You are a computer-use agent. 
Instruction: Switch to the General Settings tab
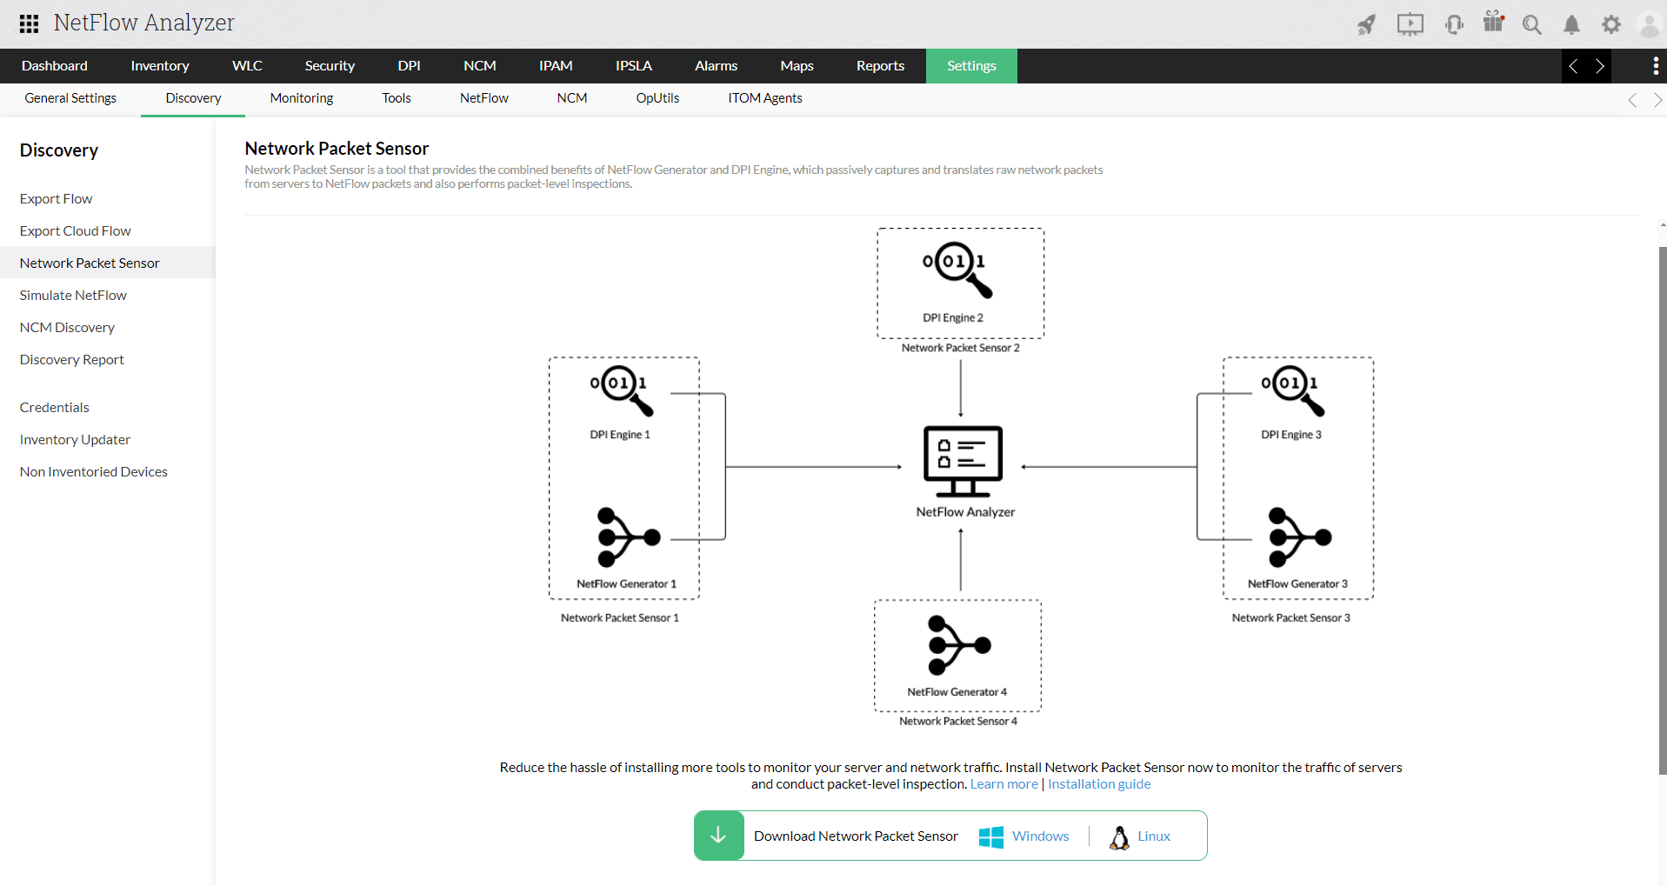[70, 98]
